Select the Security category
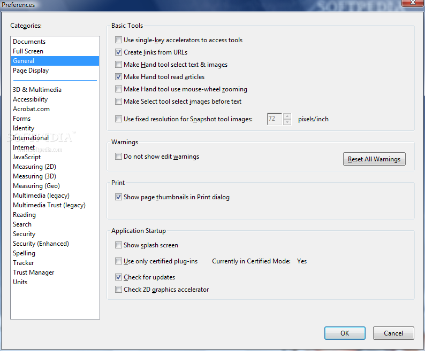 55,234
